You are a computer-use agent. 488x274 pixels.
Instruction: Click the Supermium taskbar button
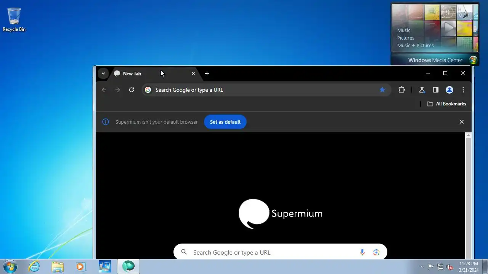(x=128, y=266)
